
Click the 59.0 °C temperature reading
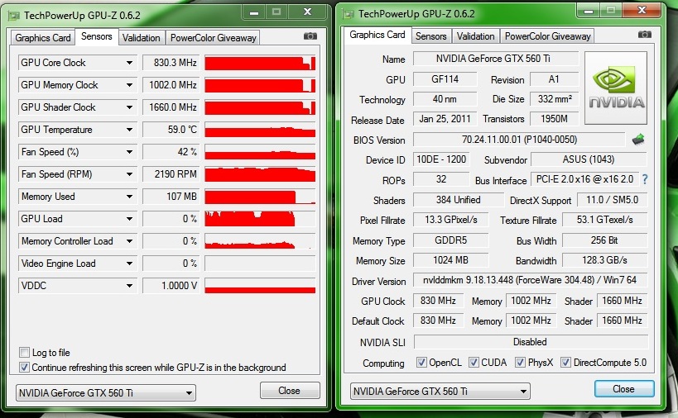171,130
